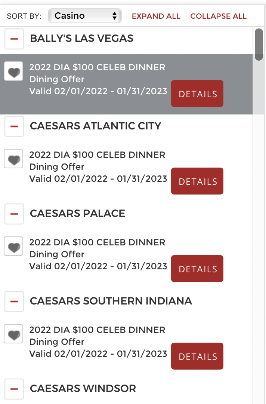Viewport: 266px width, 404px height.
Task: Collapse the Caesars Southern Indiana section
Action: point(14,302)
